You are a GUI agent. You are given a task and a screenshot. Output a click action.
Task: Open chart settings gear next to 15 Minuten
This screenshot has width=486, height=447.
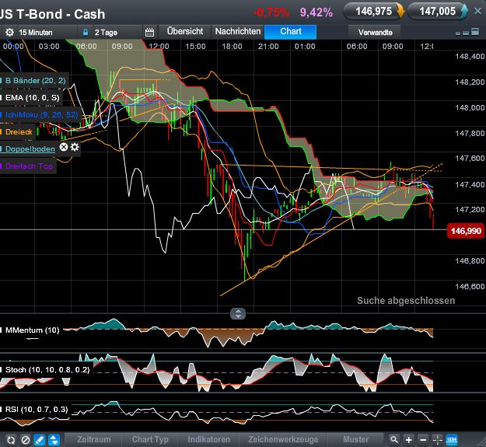click(9, 32)
